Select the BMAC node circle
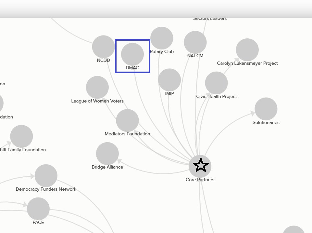This screenshot has height=233, width=312. 132,54
